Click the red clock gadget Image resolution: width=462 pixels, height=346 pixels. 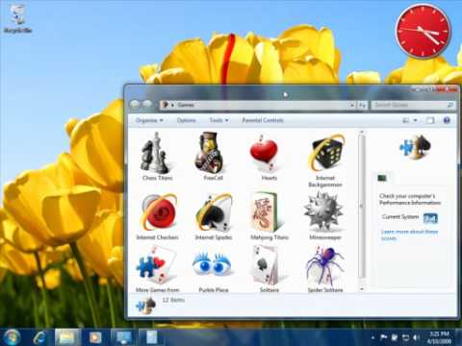tap(423, 31)
